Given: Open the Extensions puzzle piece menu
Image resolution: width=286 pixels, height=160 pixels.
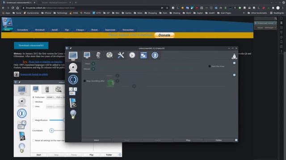Looking at the screenshot, I should (273, 8).
